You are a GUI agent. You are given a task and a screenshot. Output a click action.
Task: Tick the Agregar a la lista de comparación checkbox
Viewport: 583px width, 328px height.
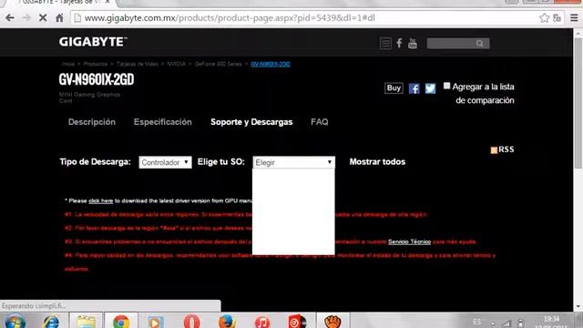click(x=446, y=86)
